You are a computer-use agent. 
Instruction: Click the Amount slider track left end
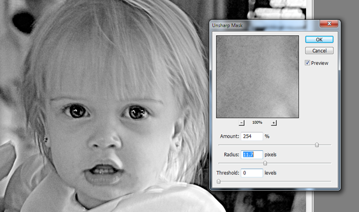click(x=220, y=145)
